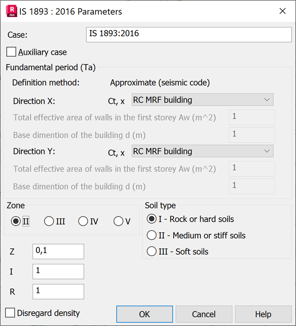Image resolution: width=296 pixels, height=326 pixels.
Task: Select Zone III radio button
Action: tap(49, 221)
